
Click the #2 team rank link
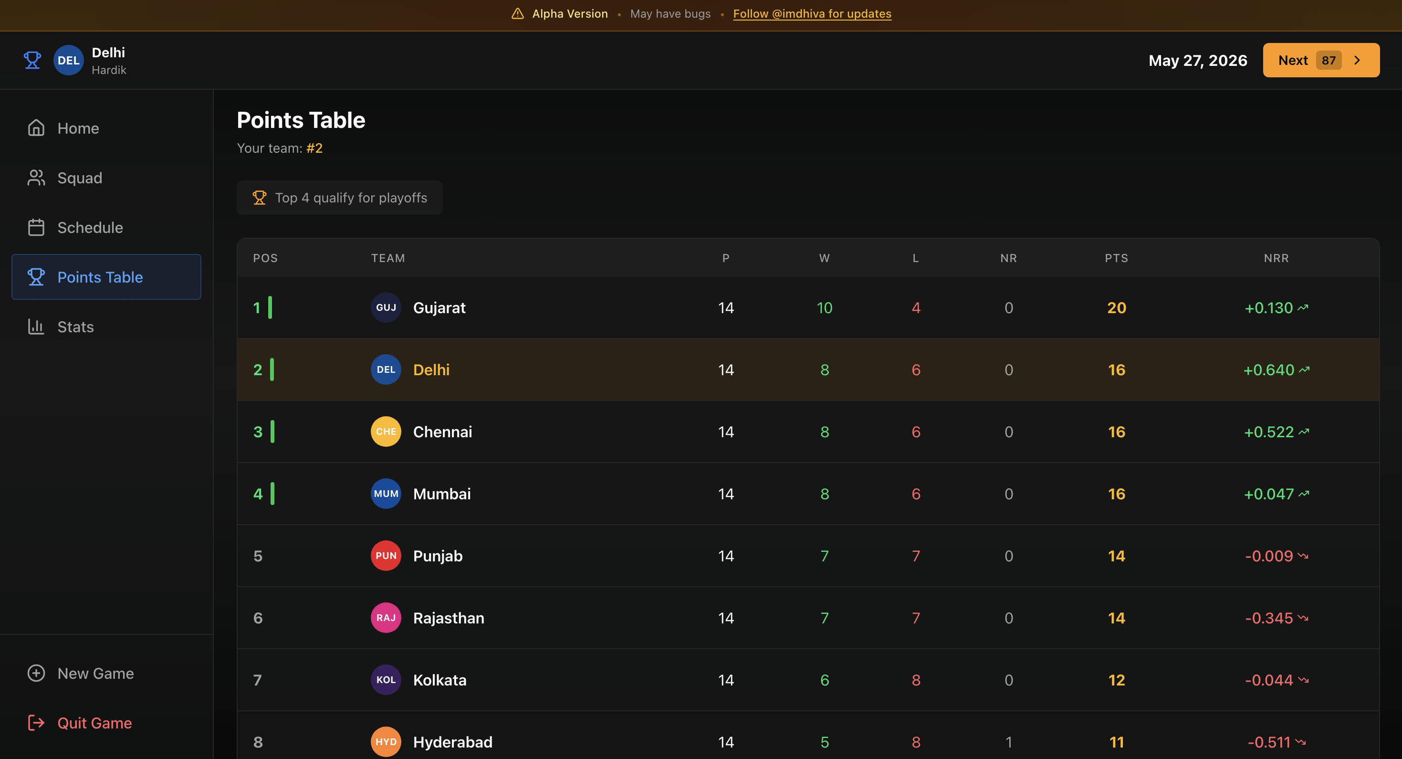point(314,148)
